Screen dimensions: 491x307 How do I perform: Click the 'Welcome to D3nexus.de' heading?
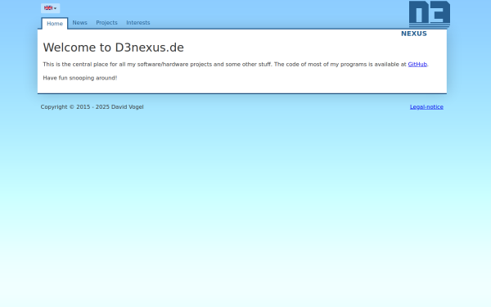tap(114, 47)
